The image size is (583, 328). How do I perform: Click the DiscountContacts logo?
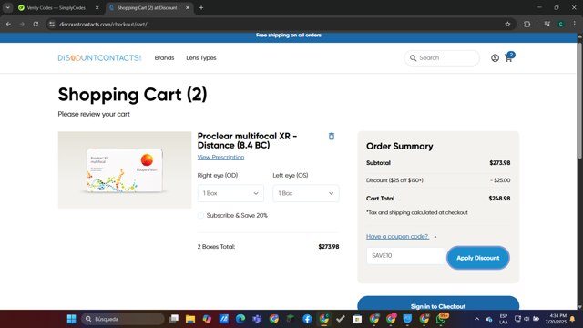[x=99, y=58]
